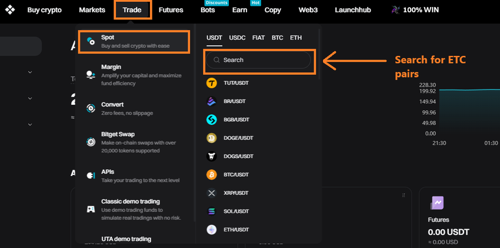This screenshot has width=500, height=248.
Task: Select the DOGE/USDT pair
Action: click(238, 138)
